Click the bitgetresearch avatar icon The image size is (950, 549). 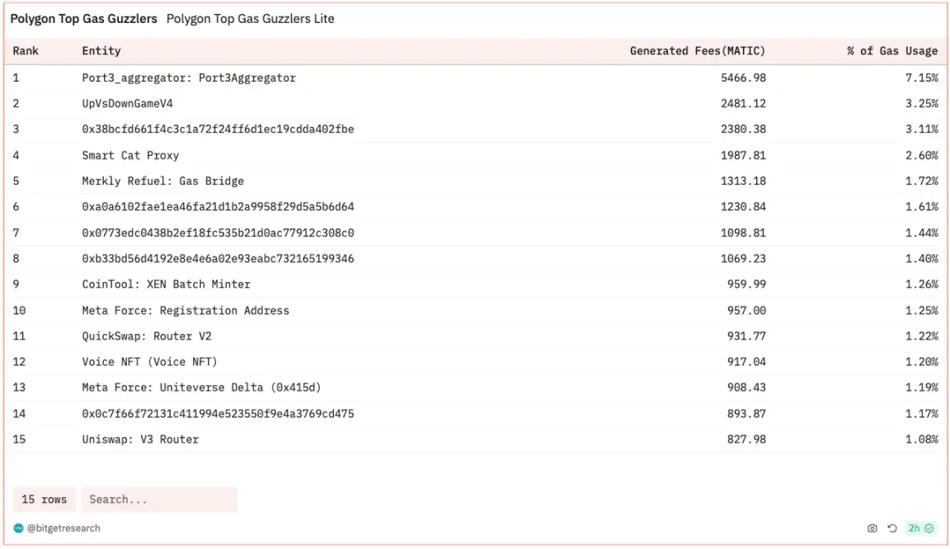coord(18,528)
